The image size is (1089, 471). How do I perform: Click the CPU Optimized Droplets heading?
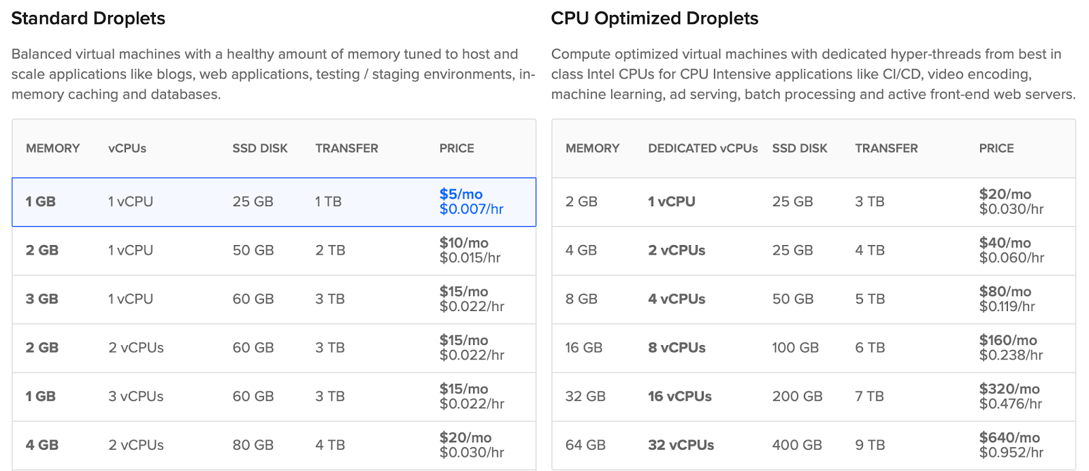click(x=655, y=18)
